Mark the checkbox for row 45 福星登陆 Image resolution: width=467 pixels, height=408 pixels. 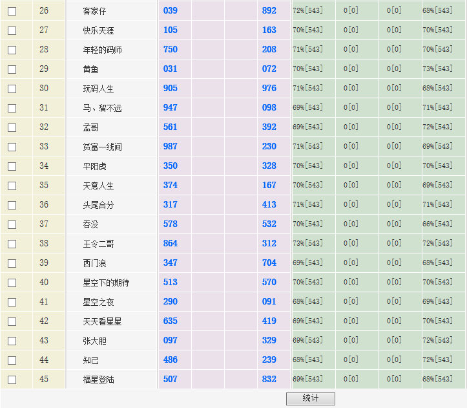pyautogui.click(x=12, y=380)
